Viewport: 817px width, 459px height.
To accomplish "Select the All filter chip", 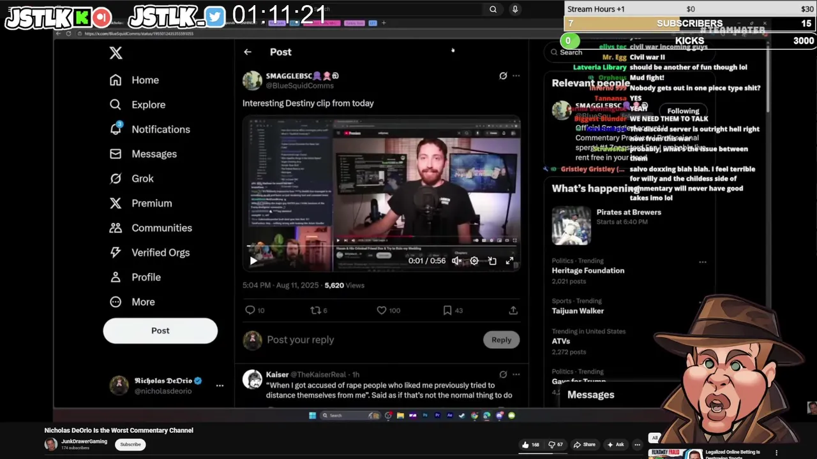I will point(654,438).
